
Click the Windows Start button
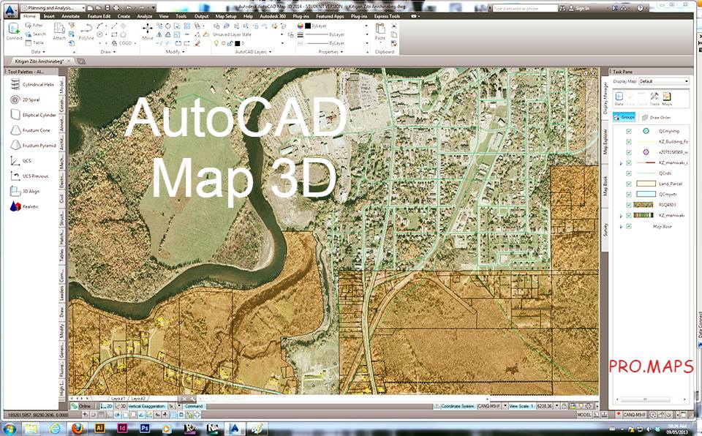(10, 429)
